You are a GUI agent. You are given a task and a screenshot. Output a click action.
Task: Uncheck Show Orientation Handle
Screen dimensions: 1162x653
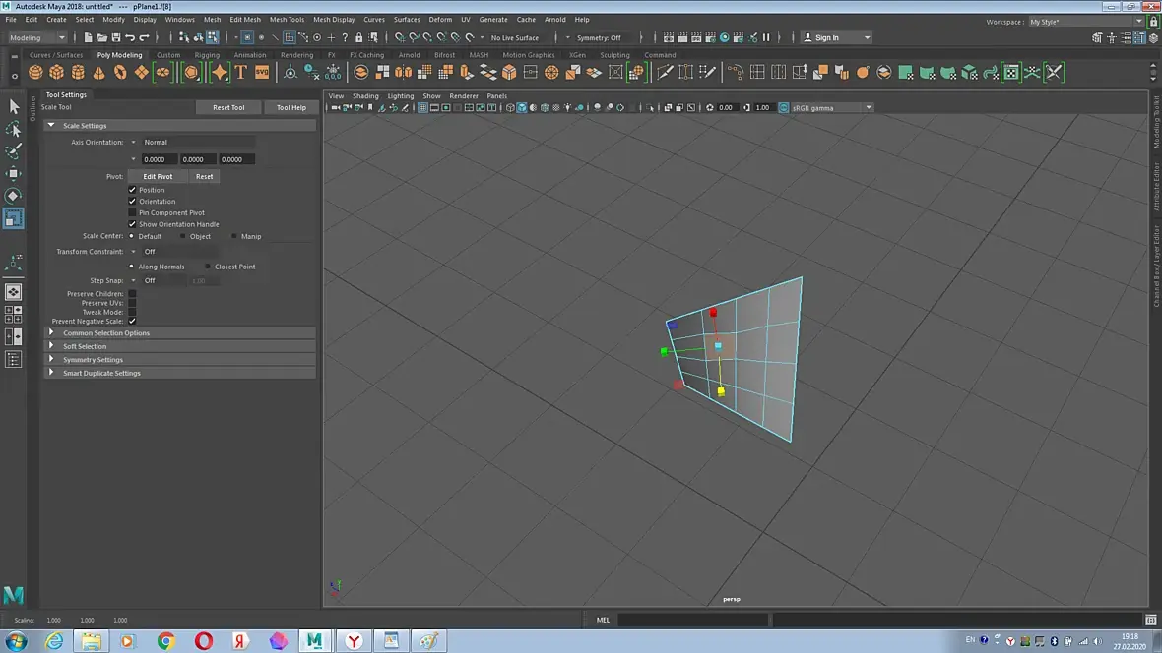(132, 224)
